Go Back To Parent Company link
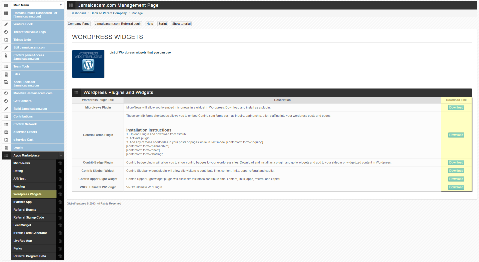479x262 pixels. (x=109, y=13)
